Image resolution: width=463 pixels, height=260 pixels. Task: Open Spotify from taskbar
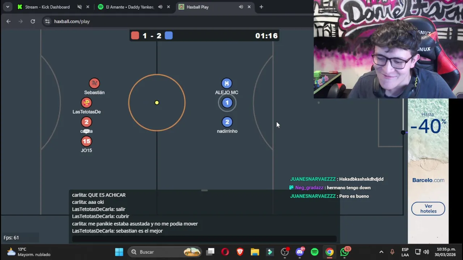(x=315, y=252)
